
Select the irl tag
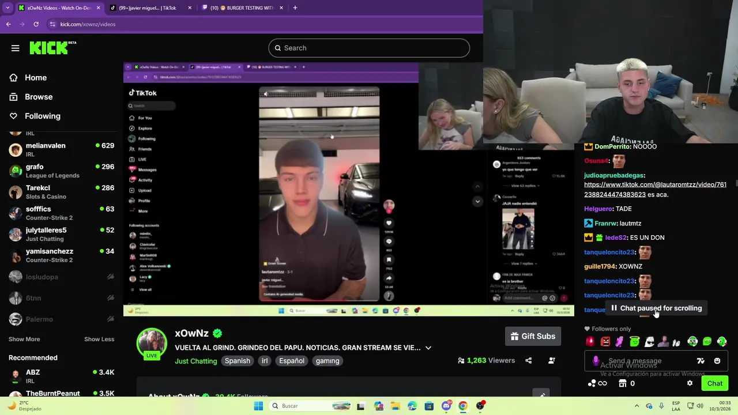coord(265,361)
